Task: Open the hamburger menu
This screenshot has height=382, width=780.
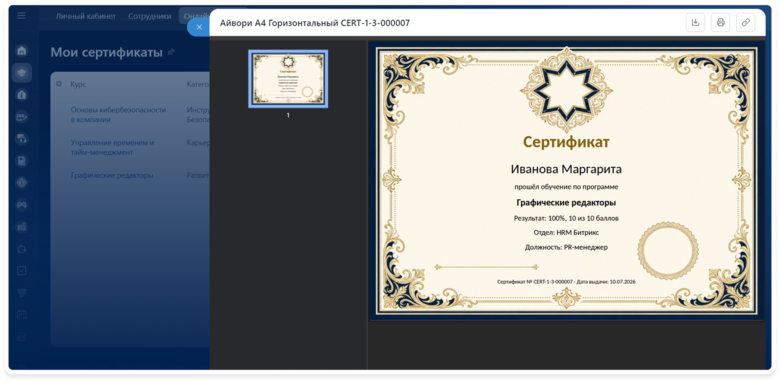Action: [21, 16]
